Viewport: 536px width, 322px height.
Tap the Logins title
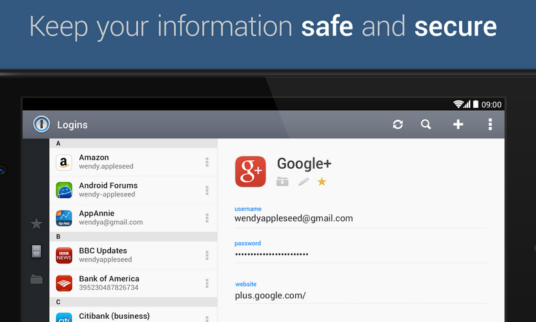pyautogui.click(x=72, y=125)
